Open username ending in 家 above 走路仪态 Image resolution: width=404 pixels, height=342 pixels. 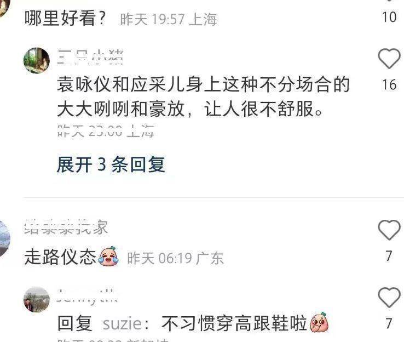[x=66, y=227]
